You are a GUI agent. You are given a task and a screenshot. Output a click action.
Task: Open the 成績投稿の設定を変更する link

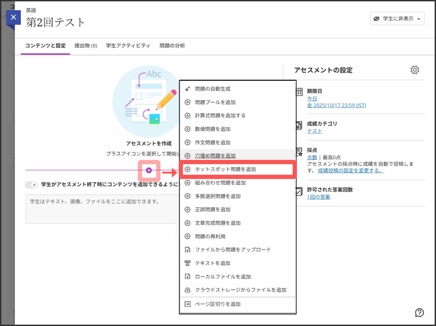click(x=351, y=170)
